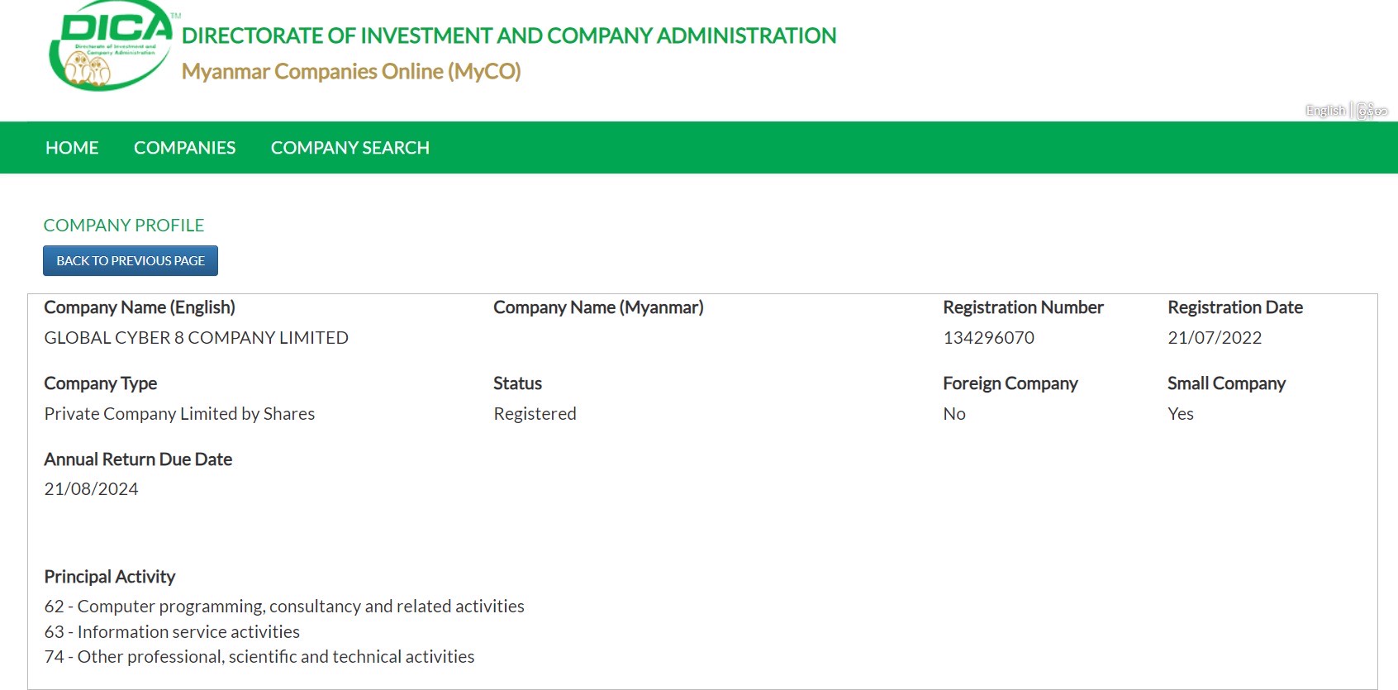Screen dimensions: 1398x690
Task: Click the Small Company value Yes
Action: (1180, 414)
